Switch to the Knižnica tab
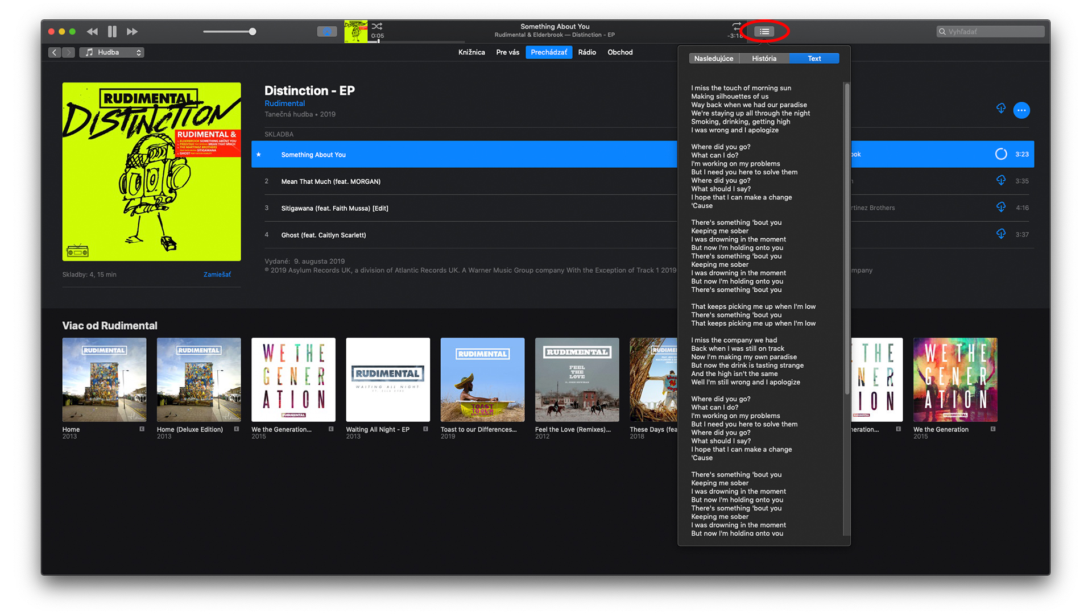 [471, 52]
